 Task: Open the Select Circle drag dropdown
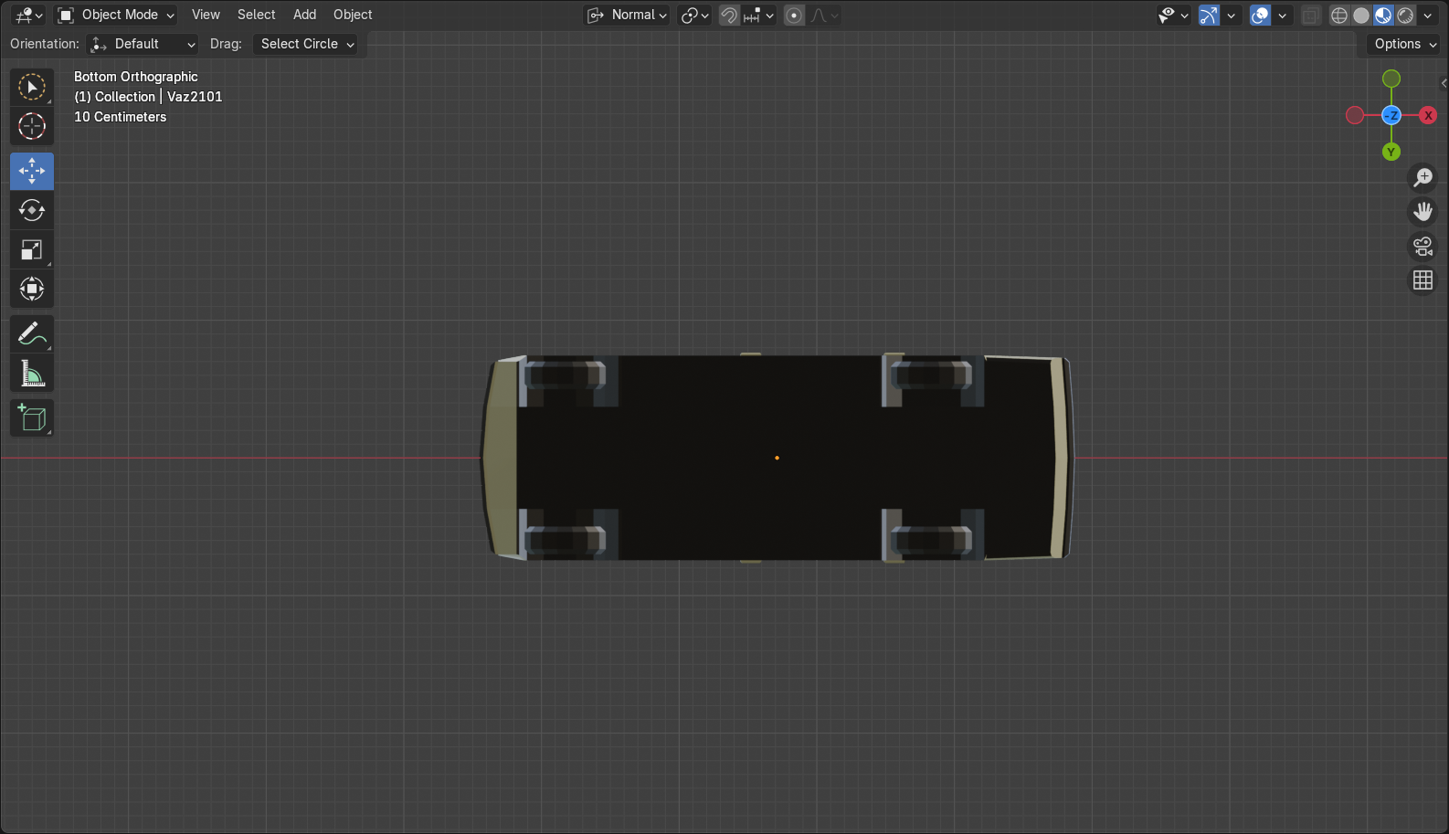pos(305,44)
